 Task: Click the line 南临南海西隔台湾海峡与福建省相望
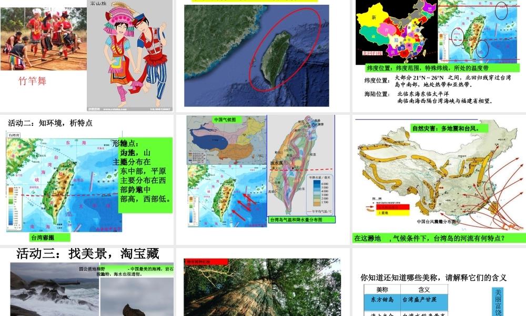click(x=444, y=101)
